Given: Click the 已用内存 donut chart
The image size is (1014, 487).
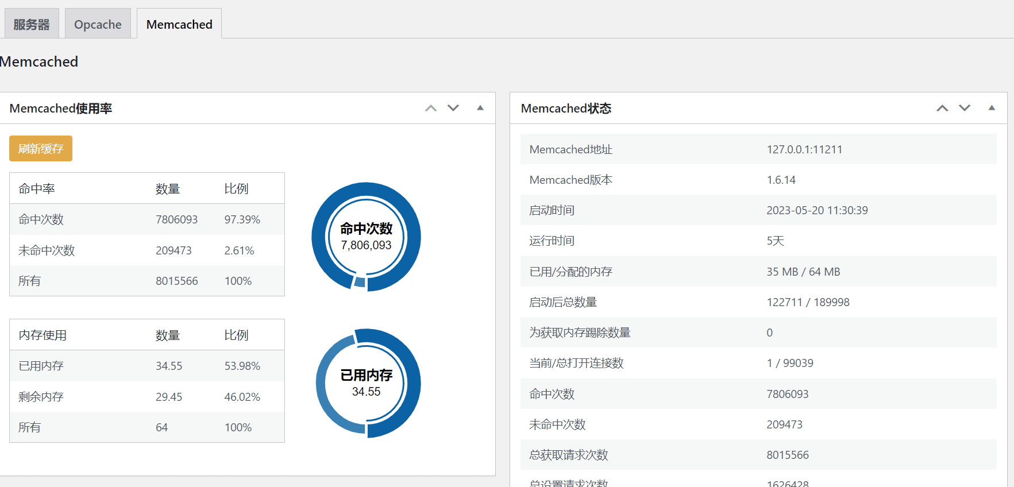Looking at the screenshot, I should coord(368,383).
